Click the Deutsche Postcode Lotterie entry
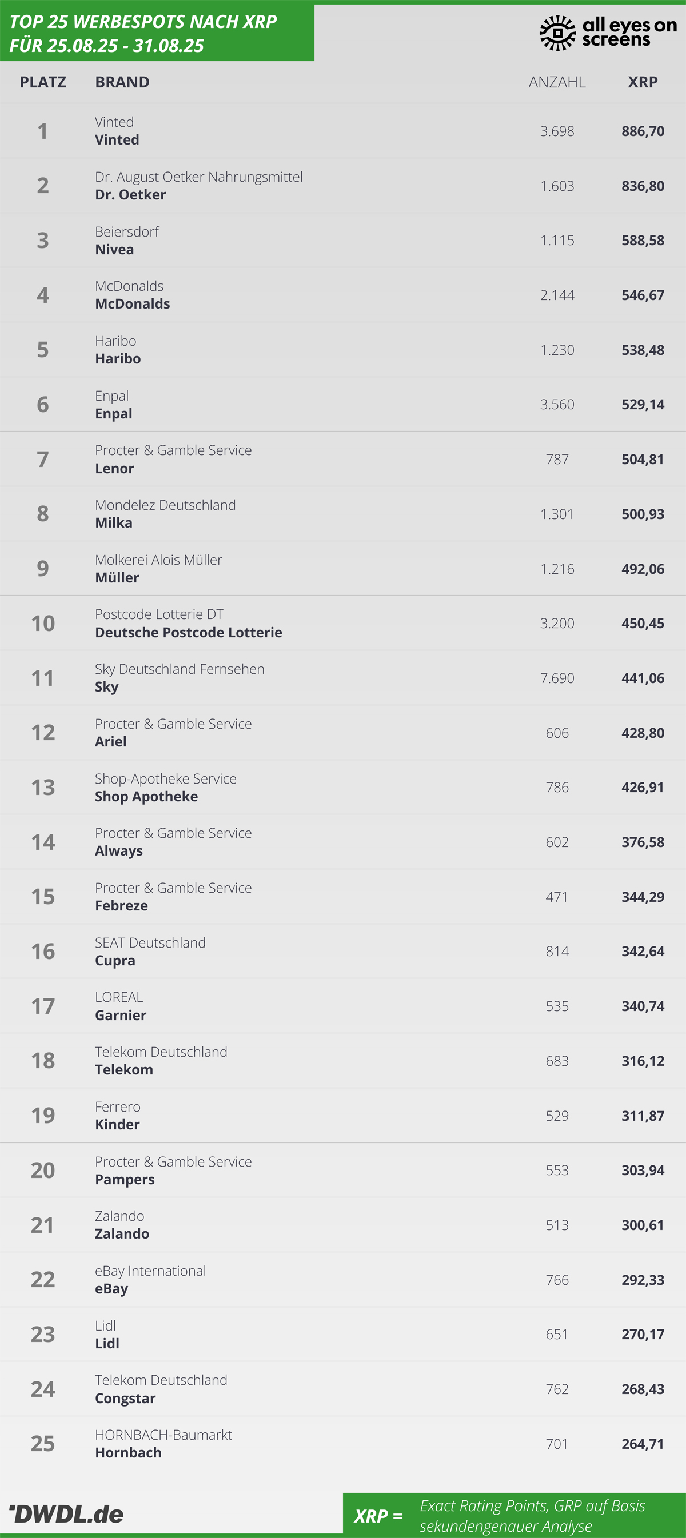The width and height of the screenshot is (686, 1538). pos(189,632)
